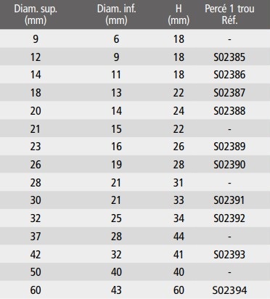Select reference S02393

(x=229, y=255)
